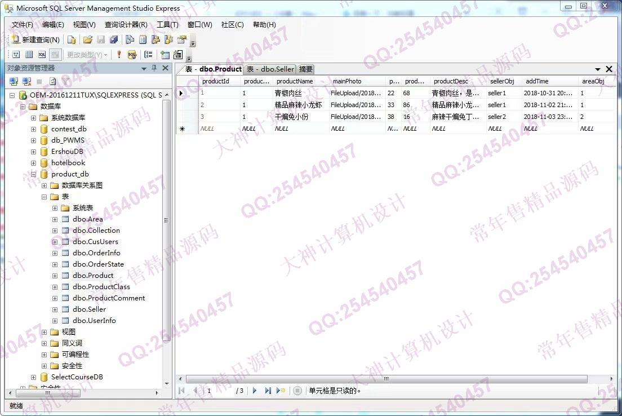Click the Move Last record icon

point(268,391)
